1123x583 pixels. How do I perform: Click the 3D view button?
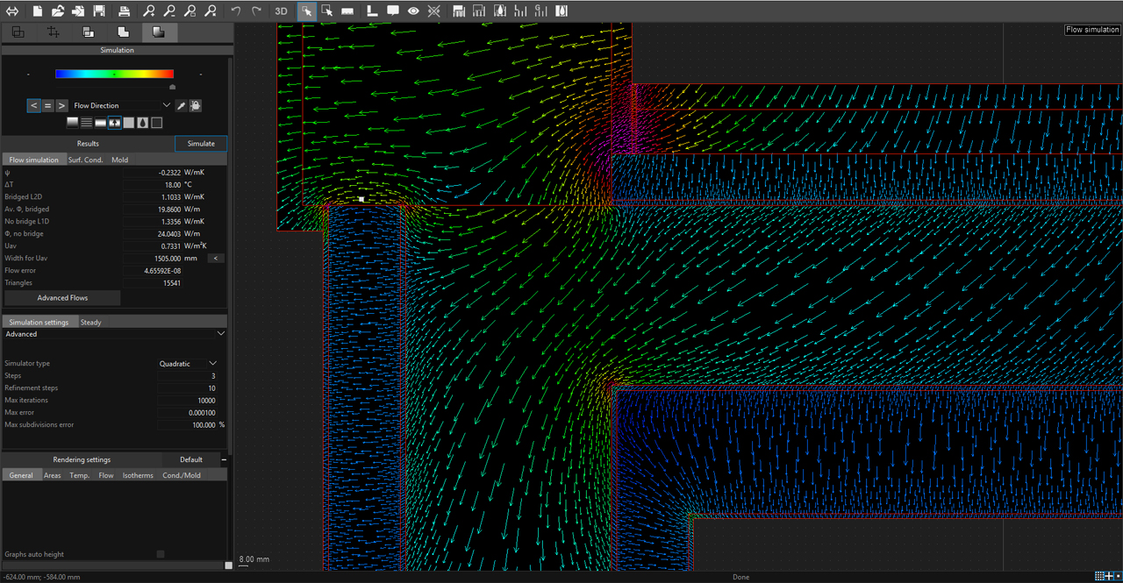click(x=281, y=11)
